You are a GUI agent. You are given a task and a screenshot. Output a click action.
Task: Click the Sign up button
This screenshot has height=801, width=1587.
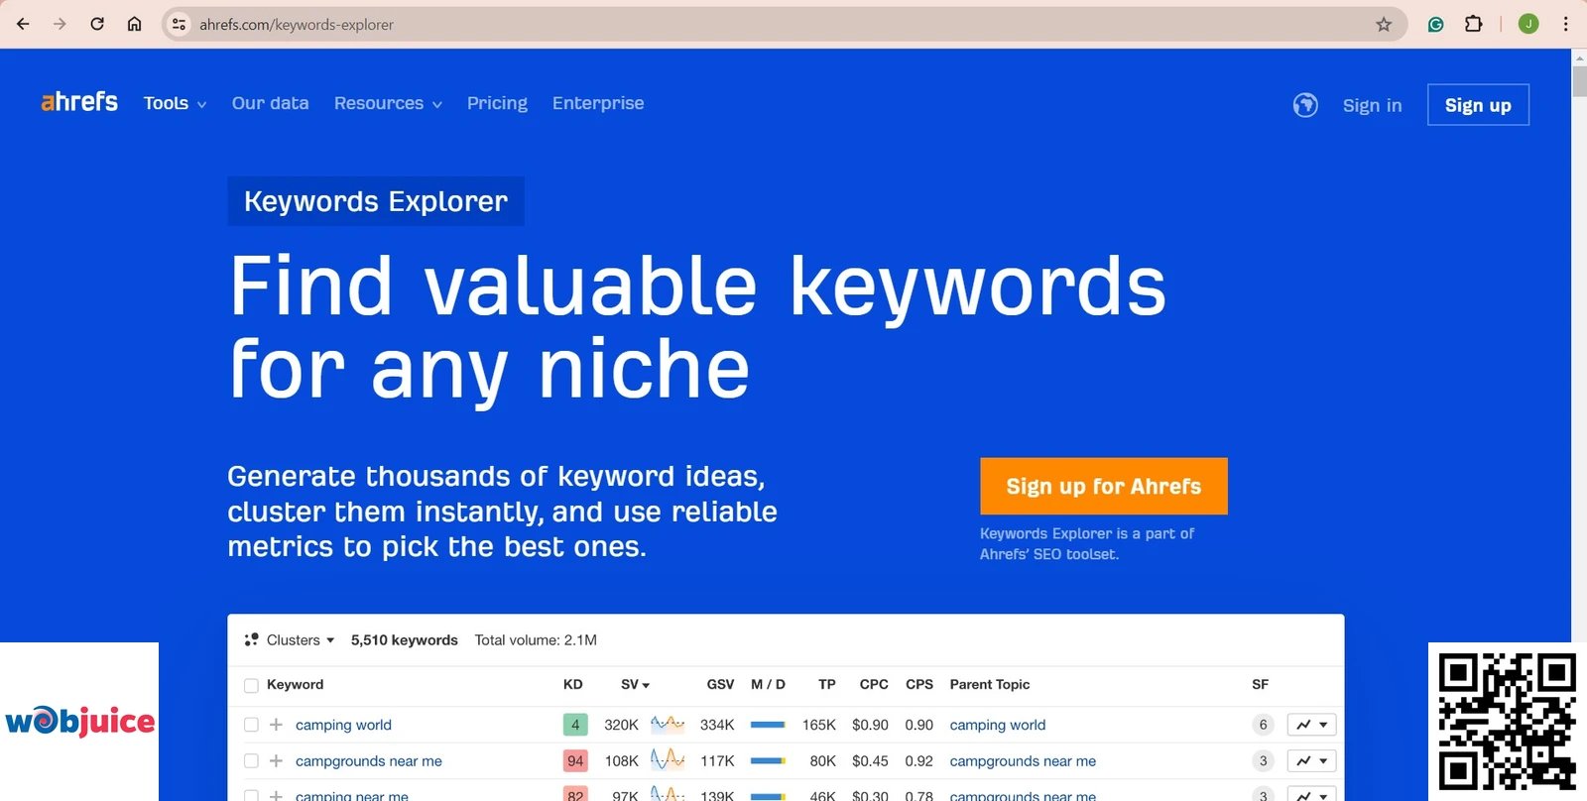point(1478,105)
